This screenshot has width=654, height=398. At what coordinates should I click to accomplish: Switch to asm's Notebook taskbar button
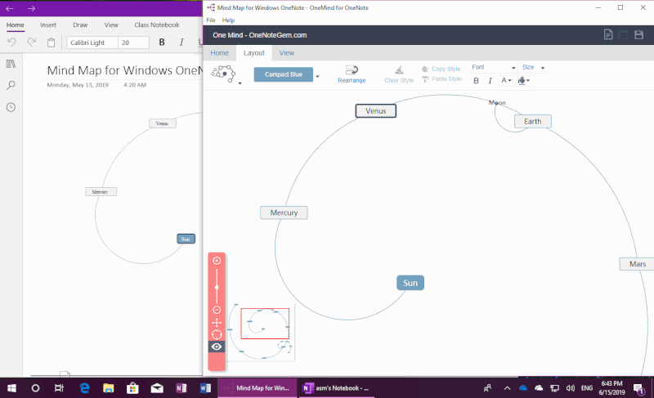(336, 388)
